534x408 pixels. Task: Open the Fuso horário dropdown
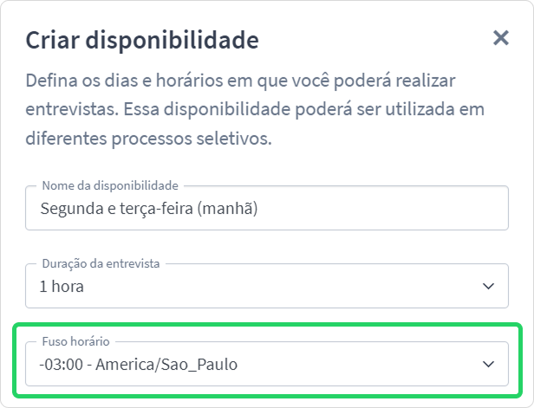point(267,364)
